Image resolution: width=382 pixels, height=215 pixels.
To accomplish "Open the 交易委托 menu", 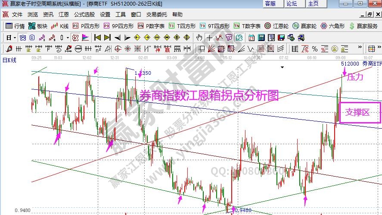I will (x=156, y=14).
